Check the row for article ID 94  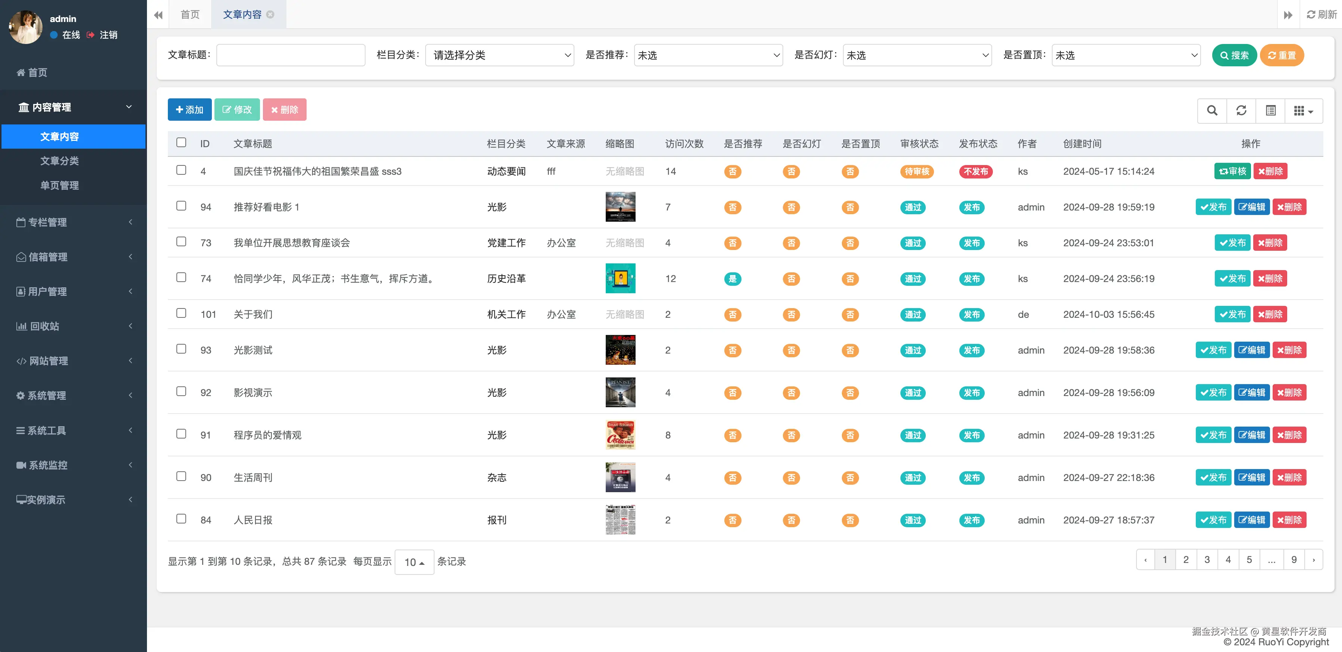(x=181, y=206)
